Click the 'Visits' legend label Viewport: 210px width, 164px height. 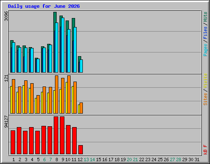[205, 81]
